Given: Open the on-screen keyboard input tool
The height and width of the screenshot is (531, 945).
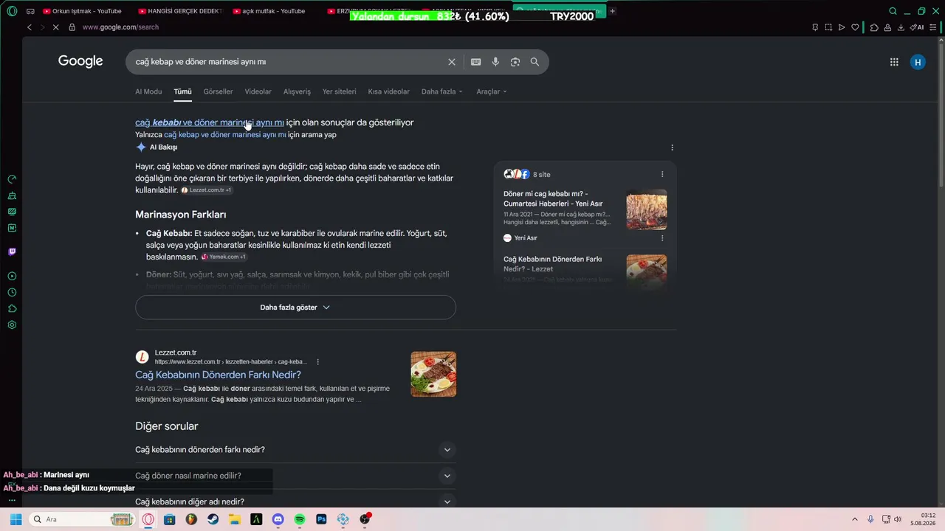Looking at the screenshot, I should click(x=476, y=62).
